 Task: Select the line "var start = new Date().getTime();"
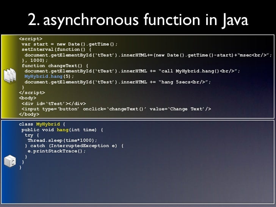click(69, 44)
